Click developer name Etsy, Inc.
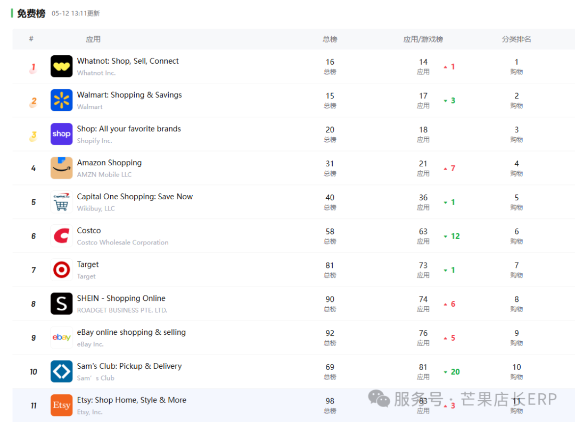This screenshot has height=422, width=575. click(89, 412)
